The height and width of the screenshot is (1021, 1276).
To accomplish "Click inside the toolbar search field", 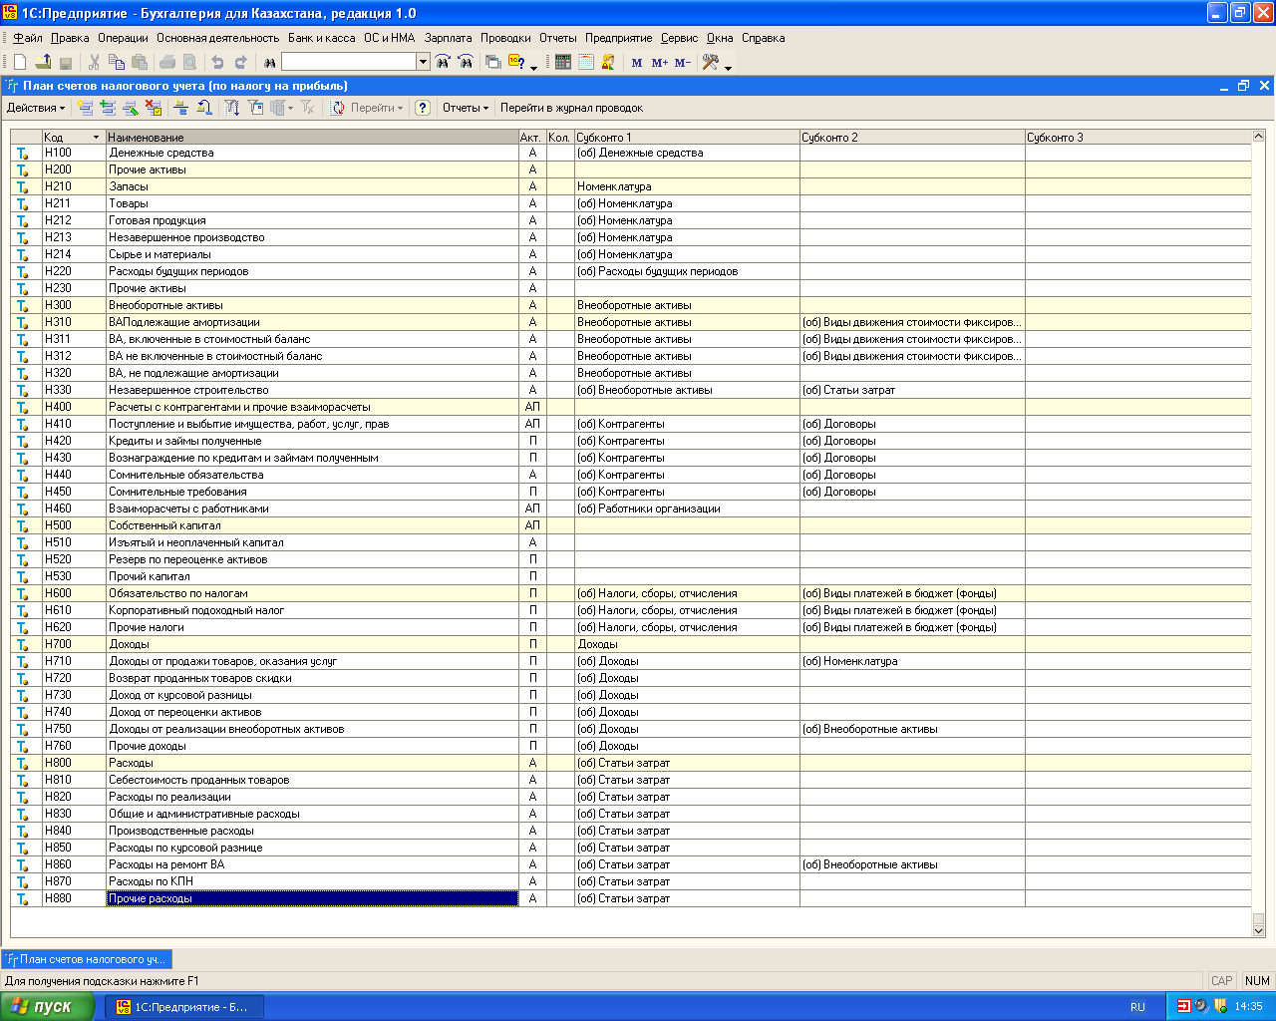I will pyautogui.click(x=349, y=62).
